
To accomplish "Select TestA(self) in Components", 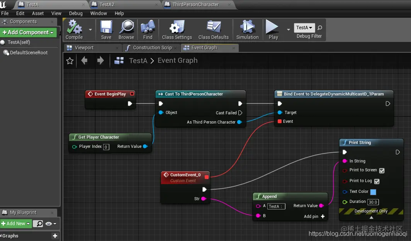I will point(19,42).
